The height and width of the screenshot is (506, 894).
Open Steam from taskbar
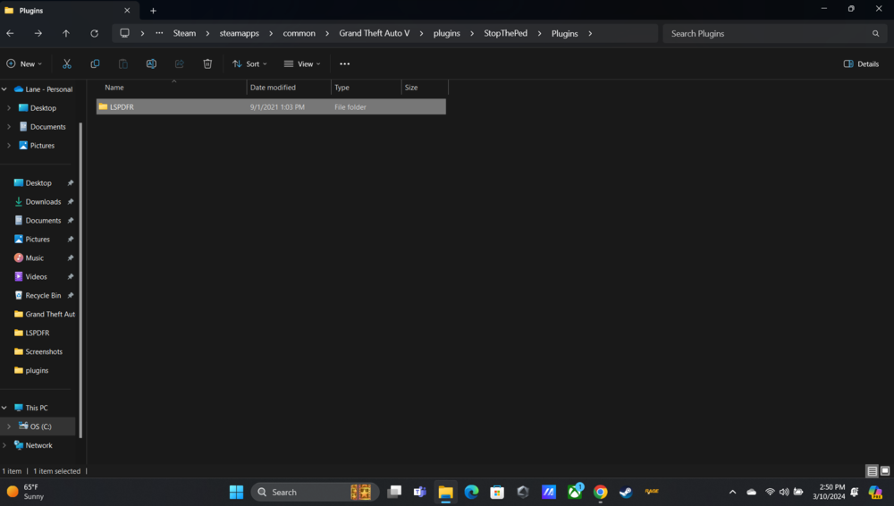[x=626, y=492]
